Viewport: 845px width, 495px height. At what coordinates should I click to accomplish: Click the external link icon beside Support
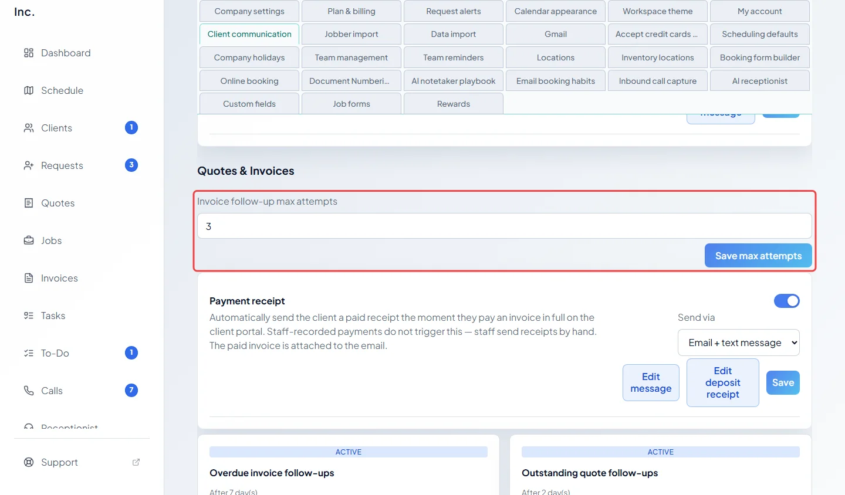(x=136, y=462)
